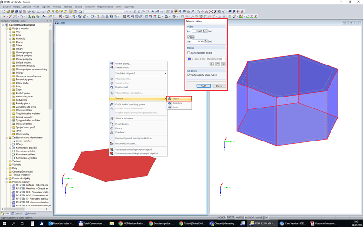Open Calculator from the taskbar
363x227 pixels.
pyautogui.click(x=32, y=224)
